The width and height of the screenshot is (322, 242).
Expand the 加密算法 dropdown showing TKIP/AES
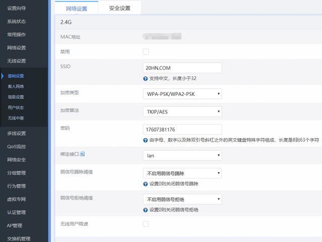(x=182, y=111)
